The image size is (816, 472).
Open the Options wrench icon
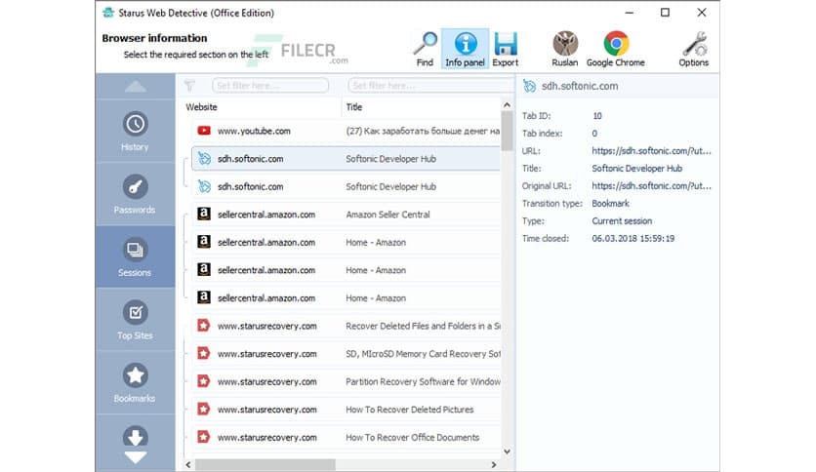point(693,50)
